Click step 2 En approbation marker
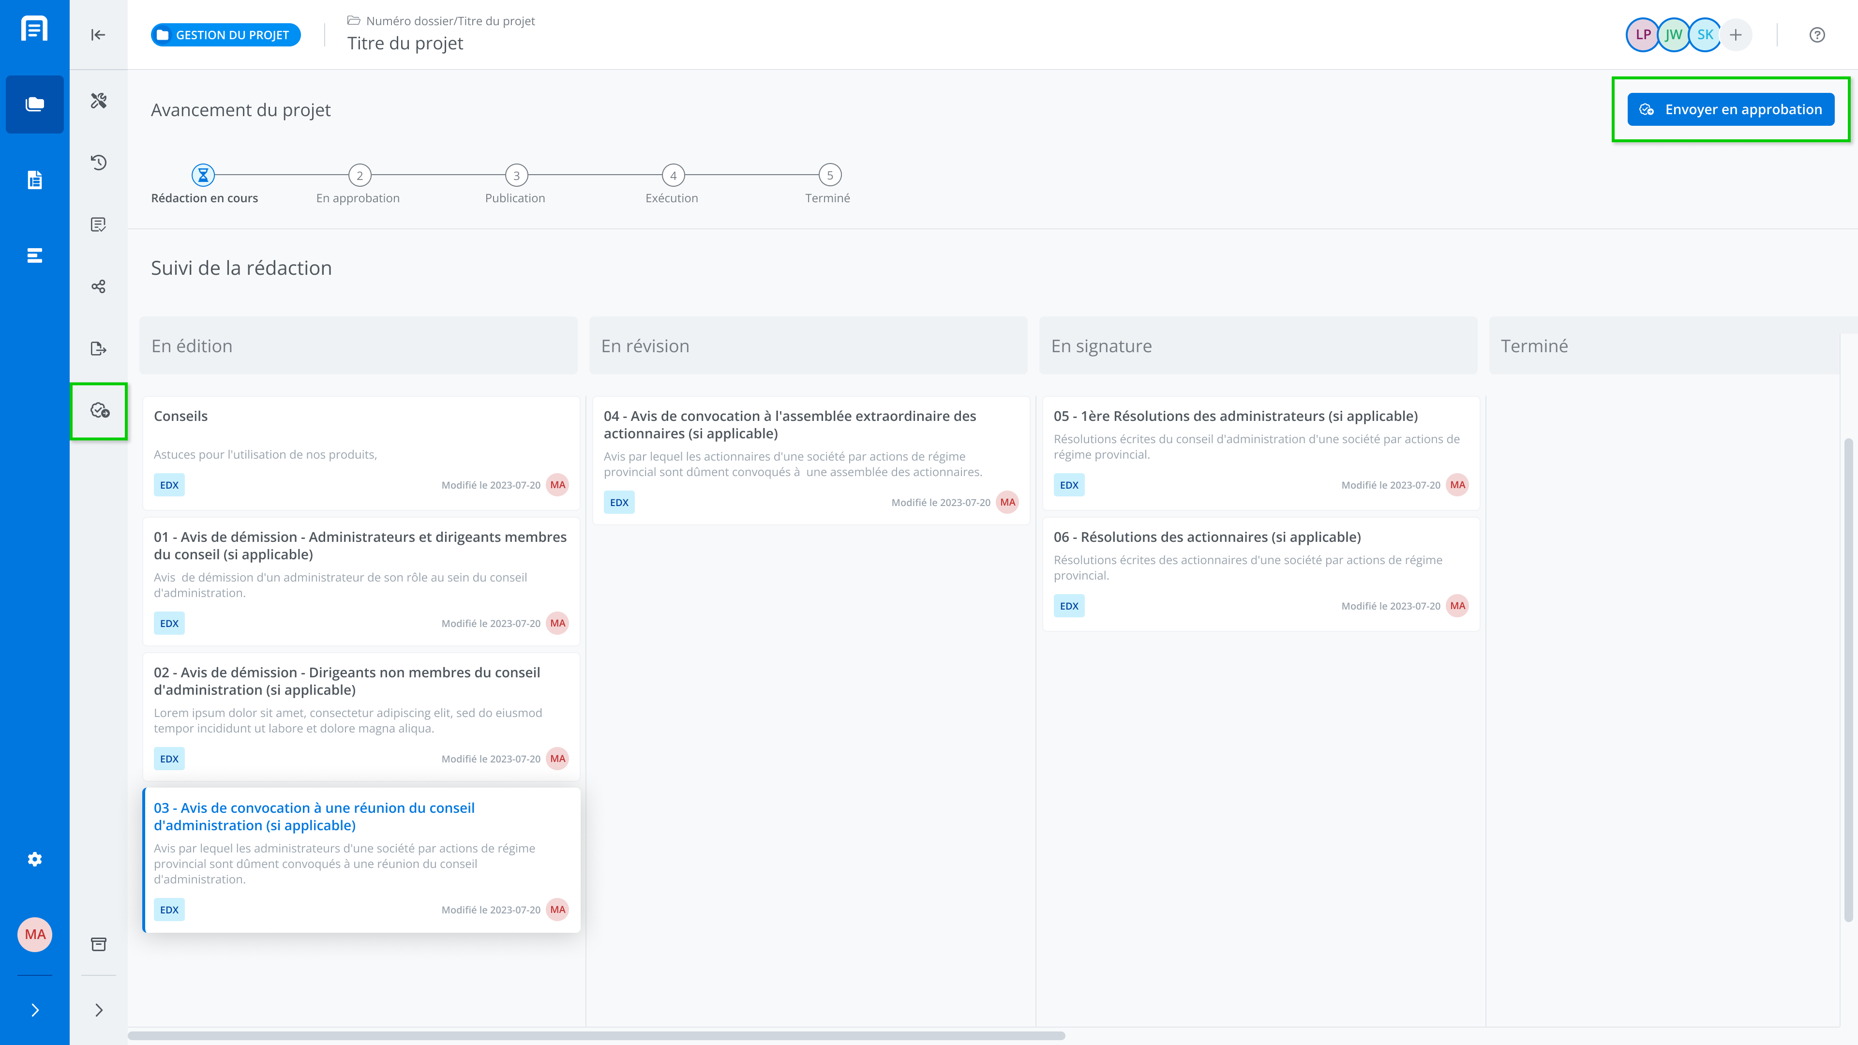 click(x=359, y=175)
